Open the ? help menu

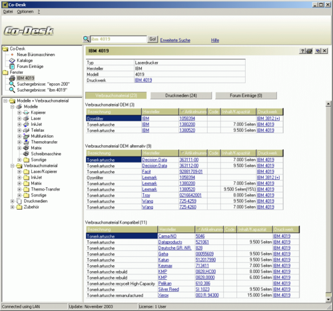click(39, 11)
